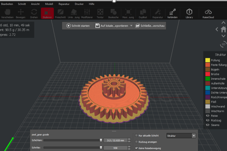Uncheck Keine Reisebewegung checkbox
Image resolution: width=227 pixels, height=151 pixels.
tap(136, 148)
